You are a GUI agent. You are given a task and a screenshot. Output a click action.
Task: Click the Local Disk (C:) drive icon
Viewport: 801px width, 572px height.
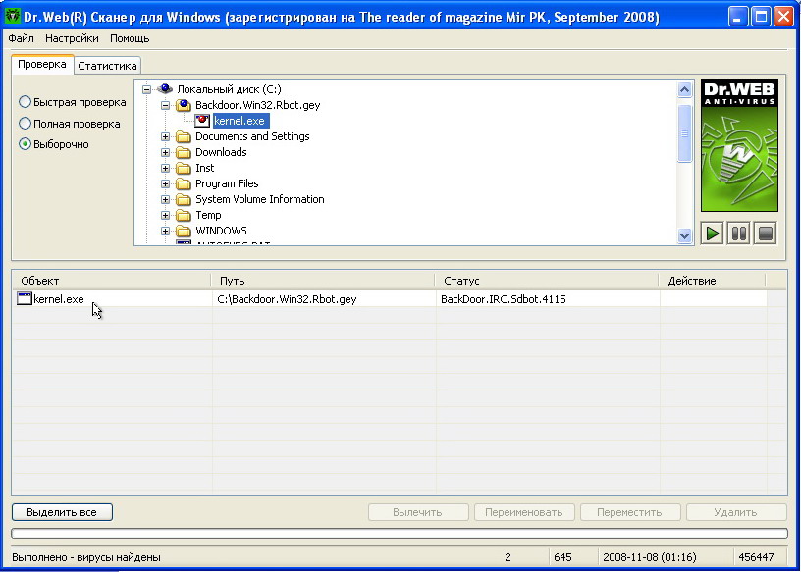coord(165,89)
